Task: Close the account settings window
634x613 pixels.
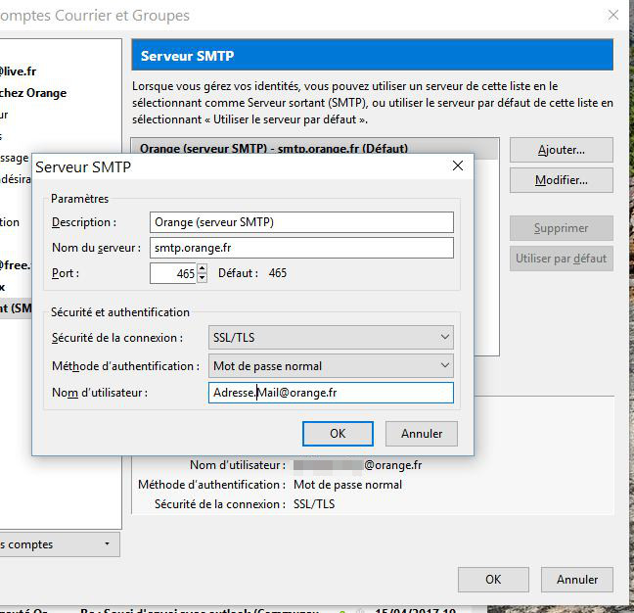Action: pyautogui.click(x=612, y=15)
